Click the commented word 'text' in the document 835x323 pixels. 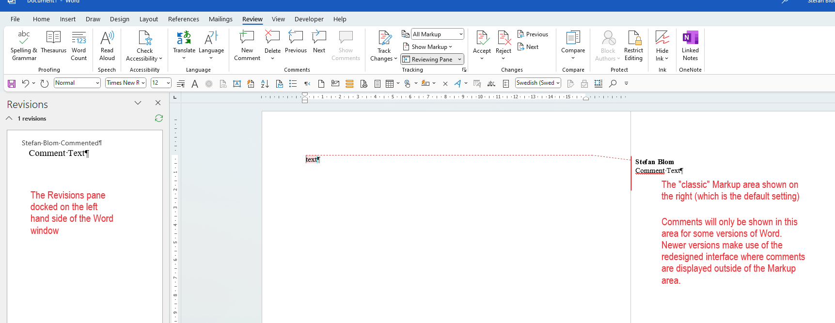click(312, 159)
